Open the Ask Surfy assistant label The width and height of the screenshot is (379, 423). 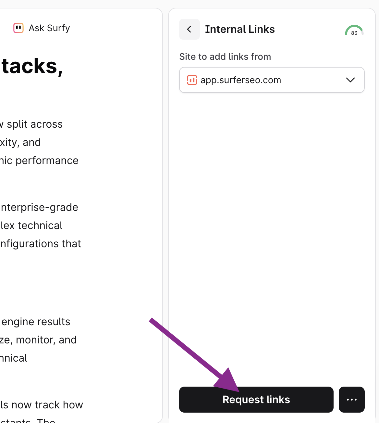point(49,28)
